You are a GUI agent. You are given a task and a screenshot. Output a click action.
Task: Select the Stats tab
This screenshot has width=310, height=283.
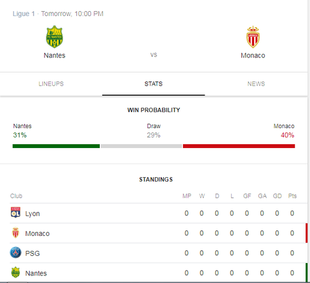point(154,84)
